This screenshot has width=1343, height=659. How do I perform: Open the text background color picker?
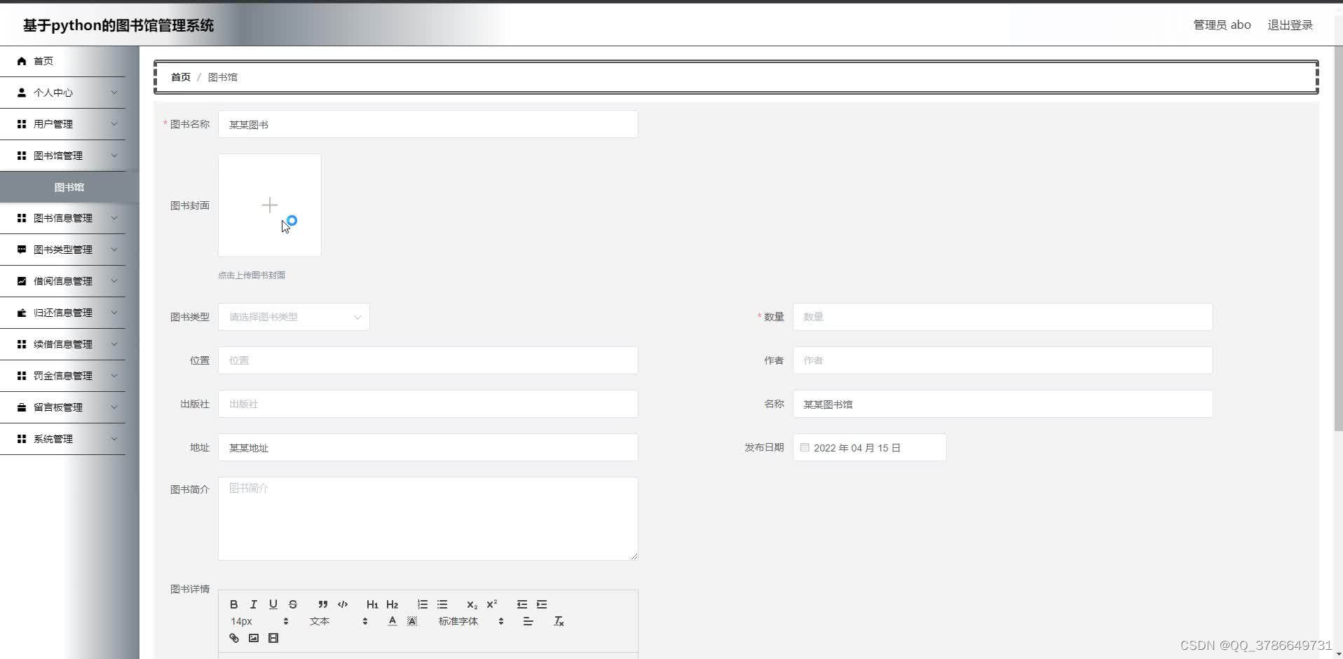click(412, 621)
